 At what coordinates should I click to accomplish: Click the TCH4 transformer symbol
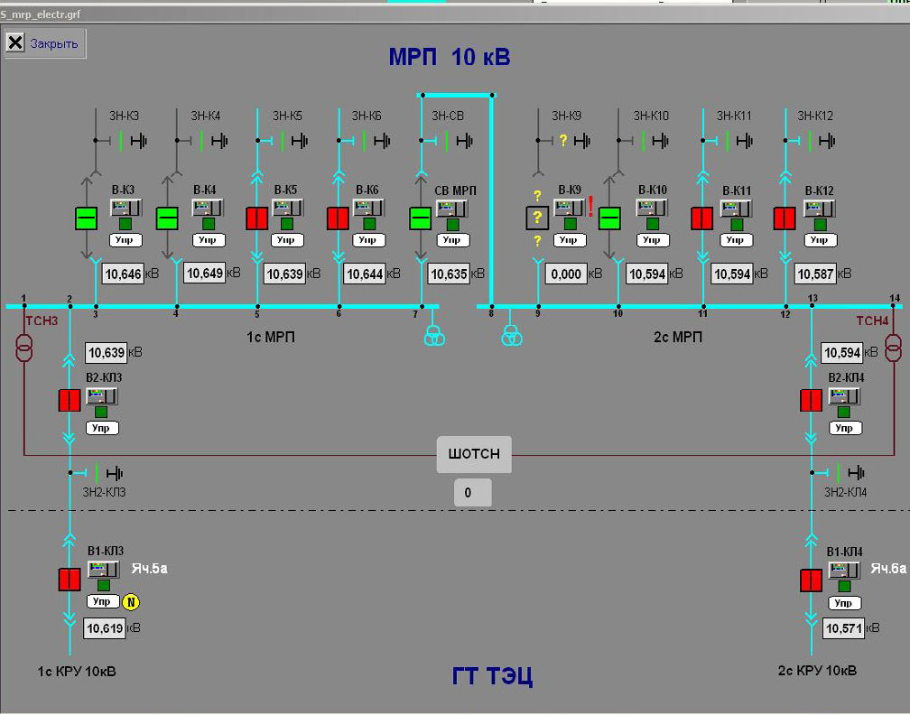pos(894,346)
